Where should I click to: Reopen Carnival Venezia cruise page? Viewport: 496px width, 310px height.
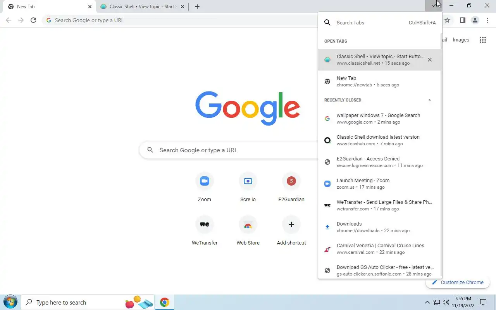(379, 249)
